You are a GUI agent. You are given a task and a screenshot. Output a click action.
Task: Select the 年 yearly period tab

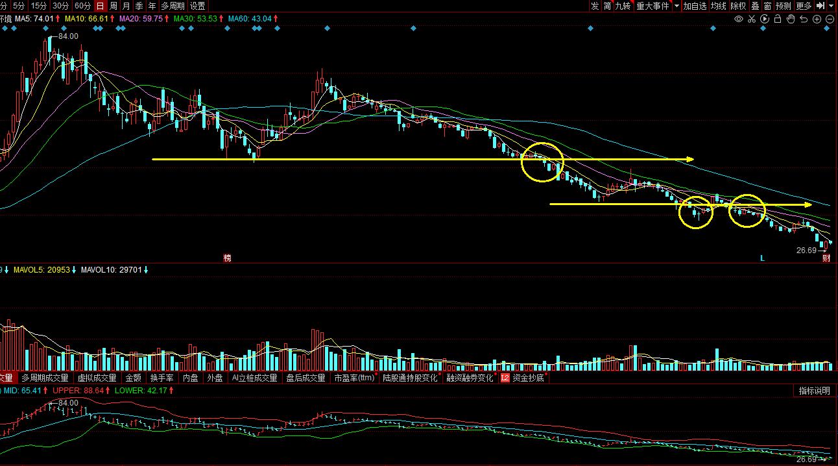pyautogui.click(x=152, y=6)
